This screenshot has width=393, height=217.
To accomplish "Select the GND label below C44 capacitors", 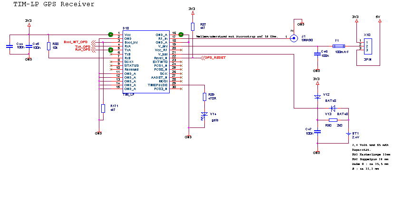I will (29, 60).
